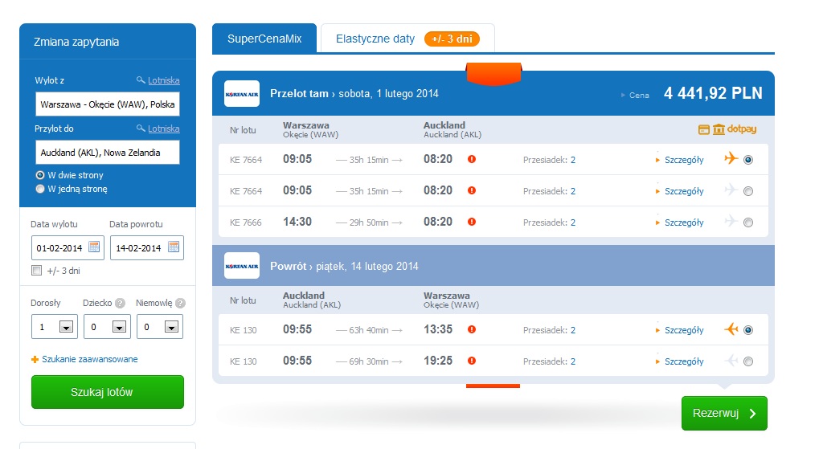Image resolution: width=819 pixels, height=449 pixels.
Task: Click the Data powrotu date field
Action: (147, 247)
